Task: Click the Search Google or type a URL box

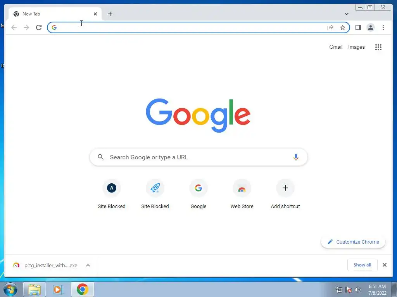Action: click(x=198, y=157)
